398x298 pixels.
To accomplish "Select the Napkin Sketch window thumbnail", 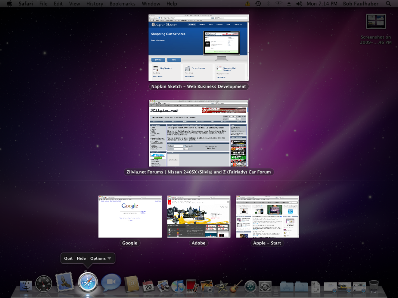I will [199, 48].
